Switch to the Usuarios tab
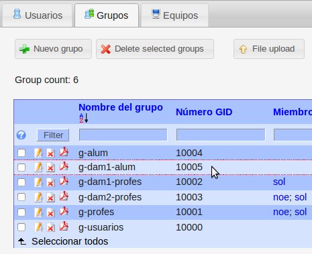The height and width of the screenshot is (254, 312). tap(38, 15)
